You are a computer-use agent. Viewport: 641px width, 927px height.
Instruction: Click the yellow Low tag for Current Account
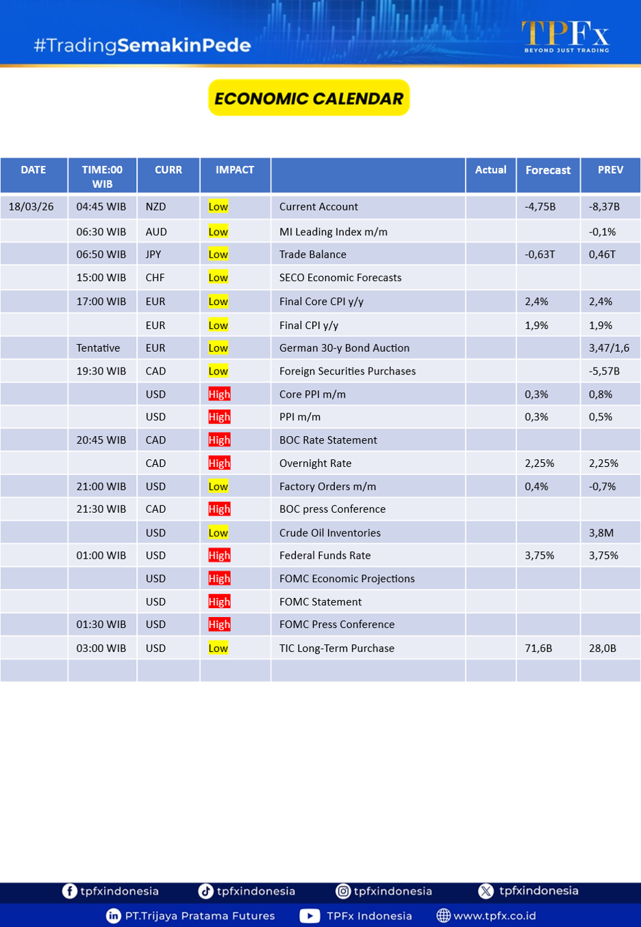coord(218,207)
